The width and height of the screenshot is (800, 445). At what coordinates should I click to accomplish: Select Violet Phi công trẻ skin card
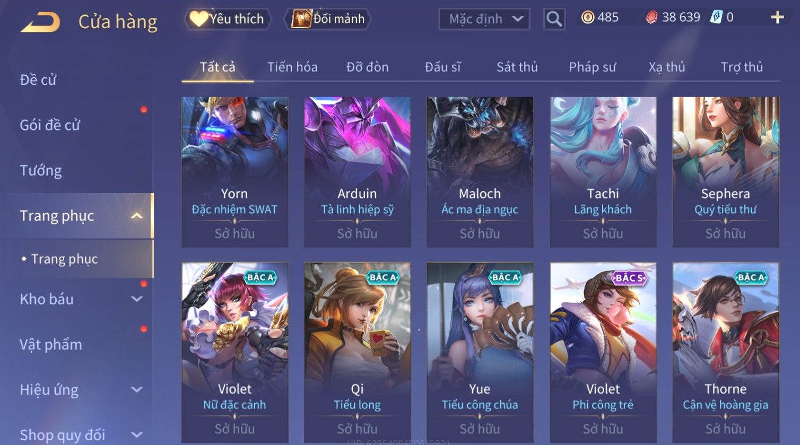click(603, 352)
